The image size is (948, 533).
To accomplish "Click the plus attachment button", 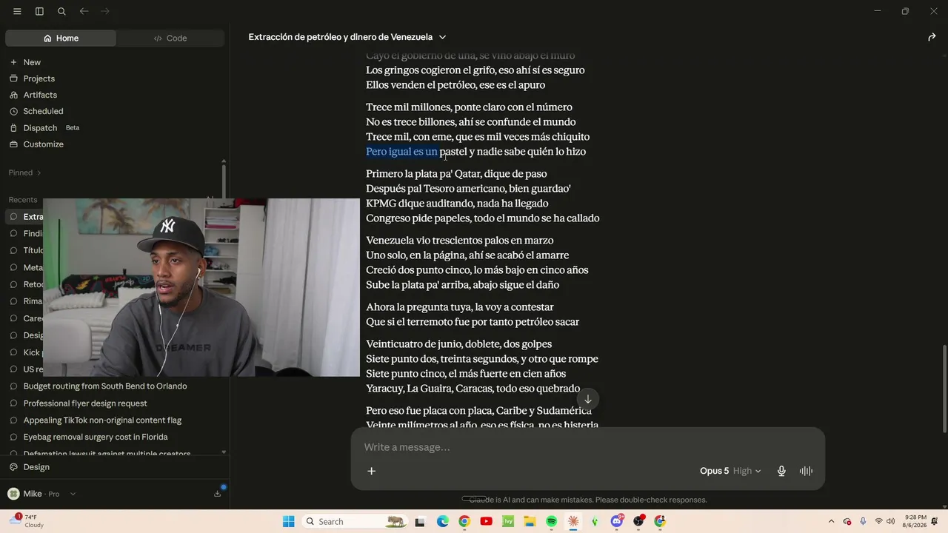I will tap(372, 471).
